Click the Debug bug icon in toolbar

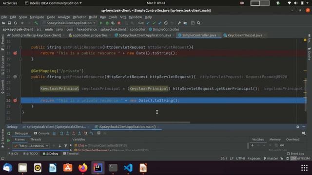click(107, 23)
